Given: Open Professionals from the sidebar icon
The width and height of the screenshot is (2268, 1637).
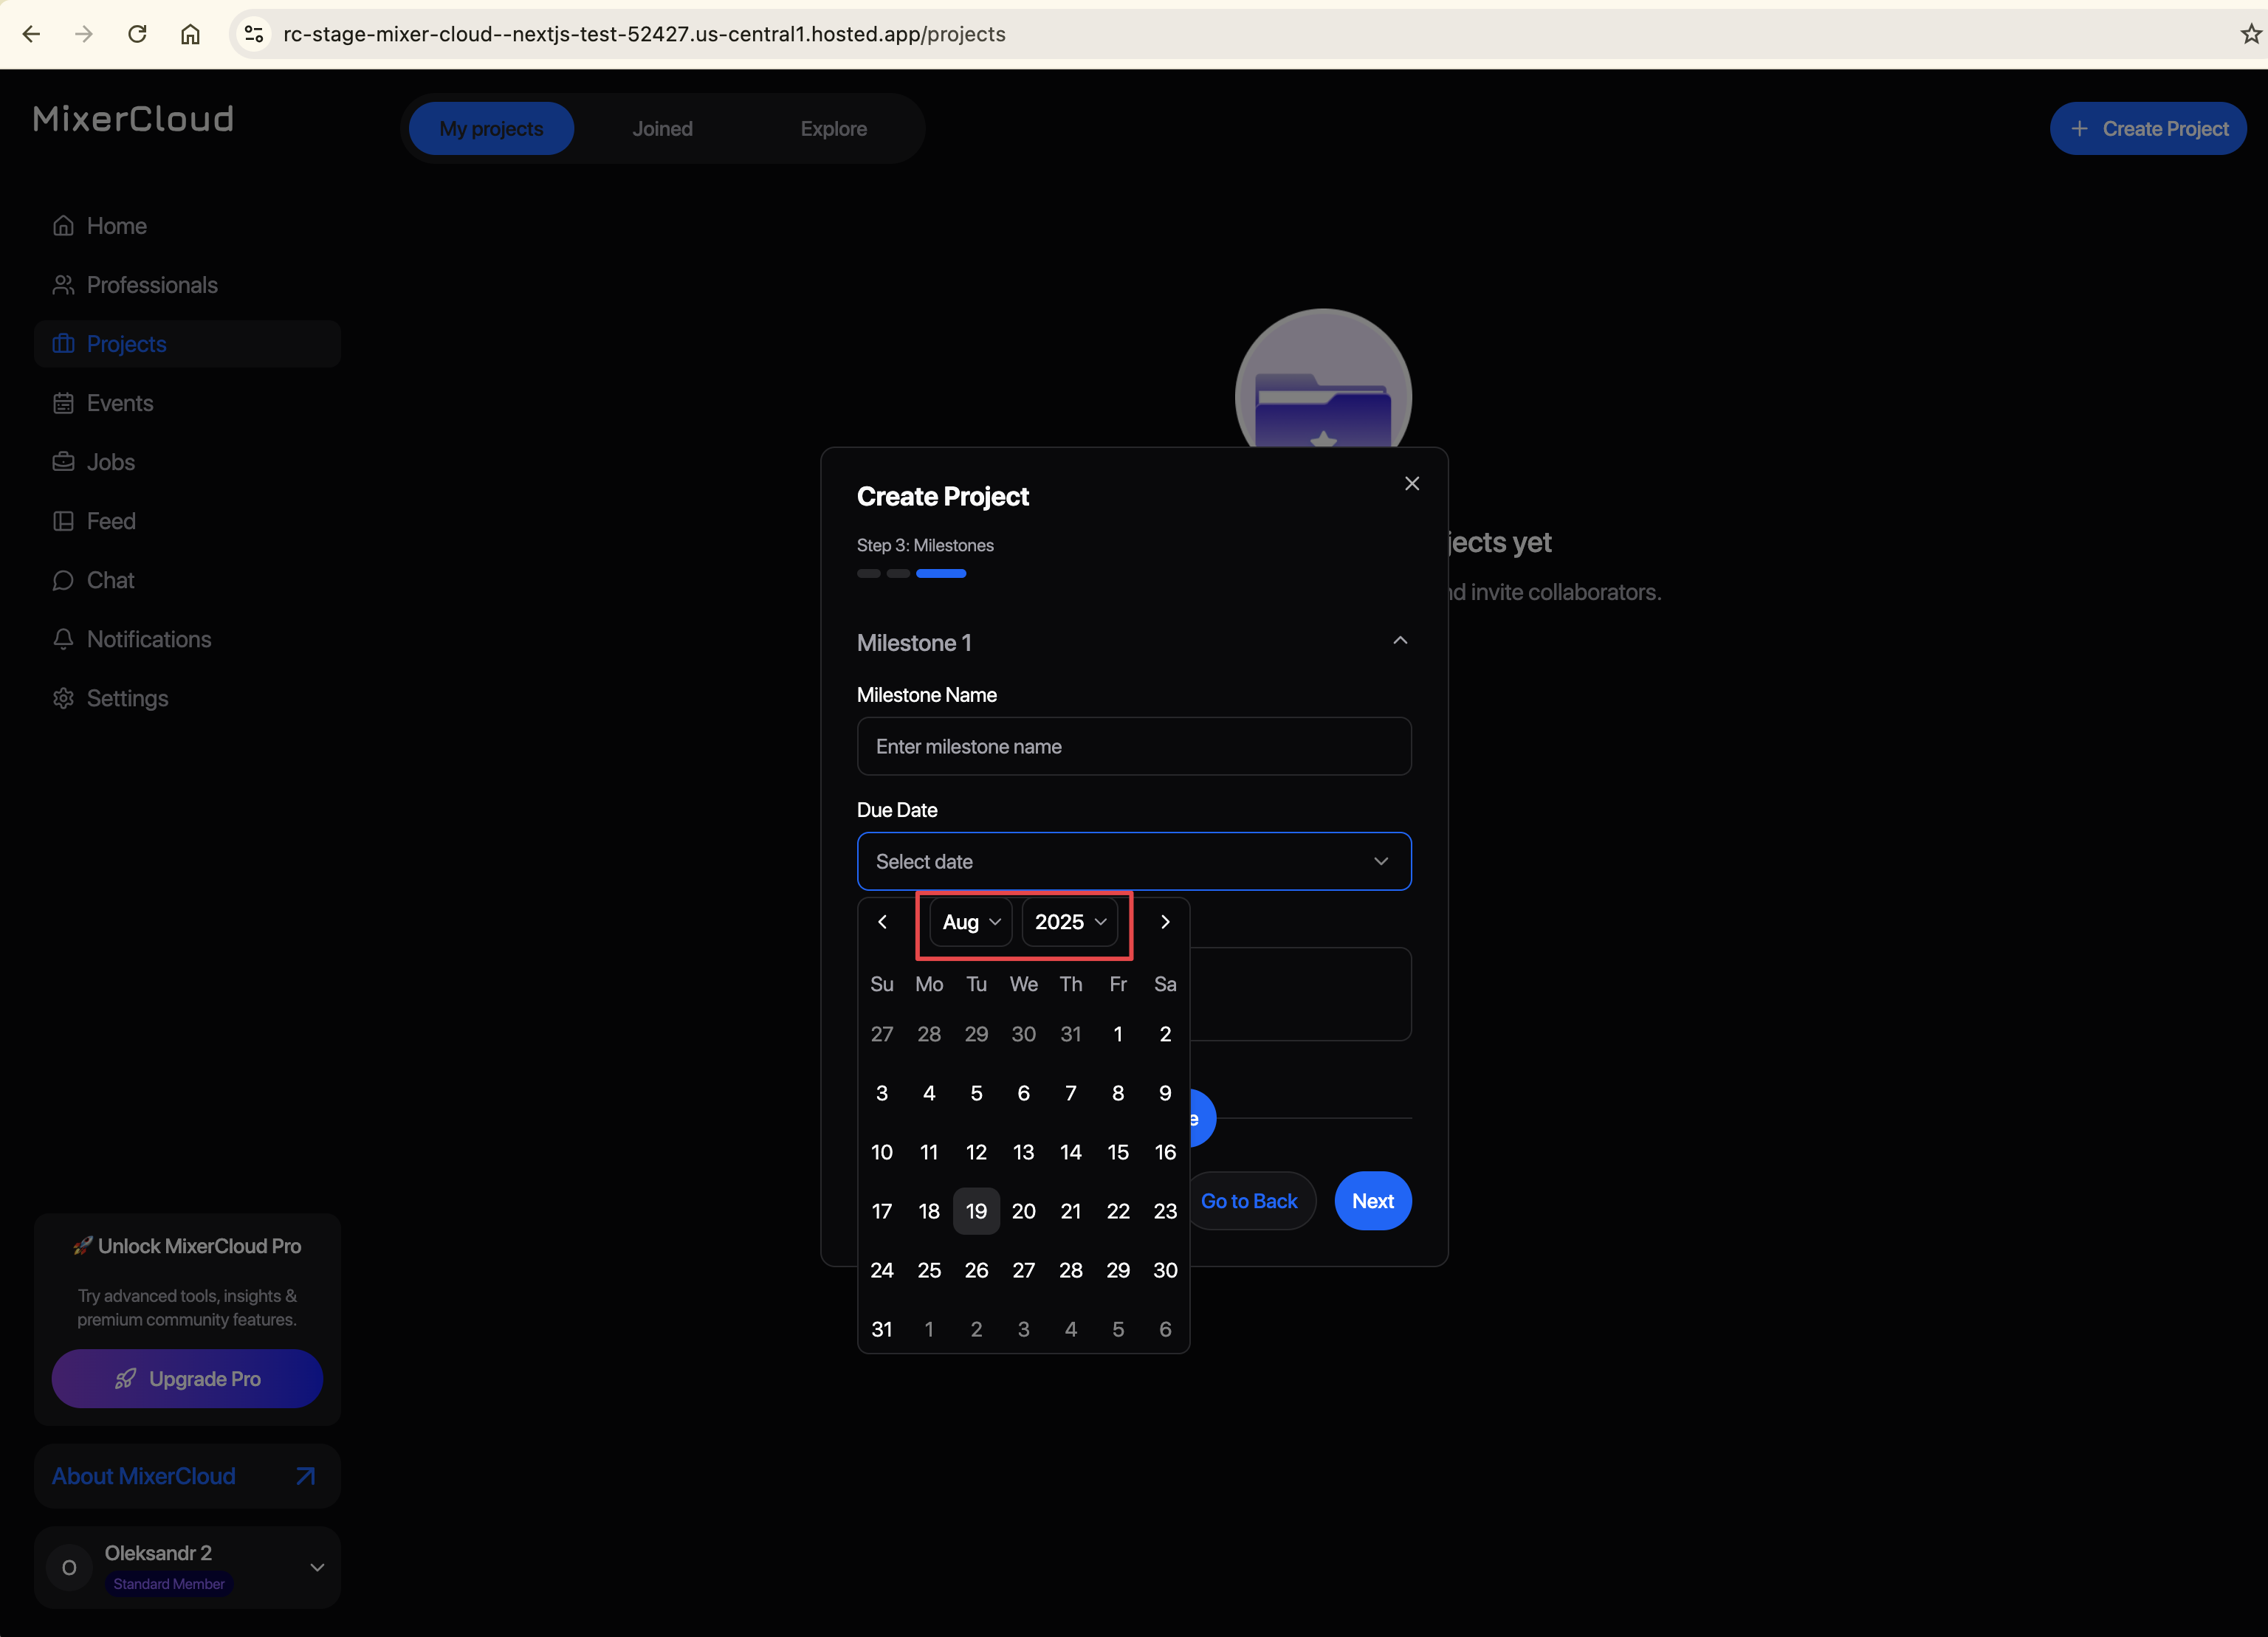Looking at the screenshot, I should click(x=63, y=285).
